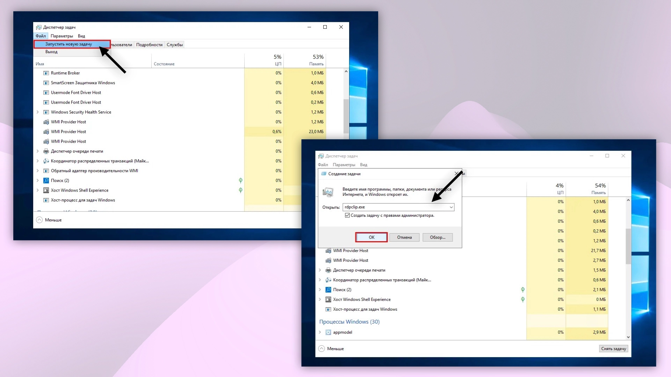Expand the appmodel process entry
The width and height of the screenshot is (671, 377).
[x=320, y=332]
